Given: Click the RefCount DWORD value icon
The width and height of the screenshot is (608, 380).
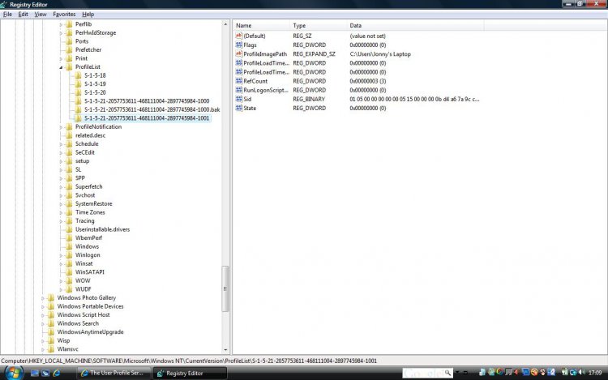Looking at the screenshot, I should (x=239, y=81).
